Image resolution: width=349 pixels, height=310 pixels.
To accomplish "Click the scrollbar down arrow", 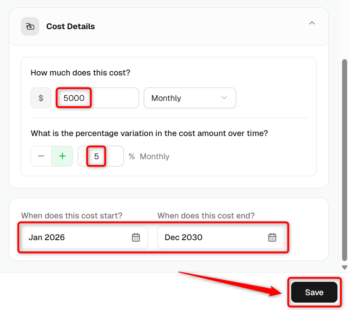I will click(344, 267).
